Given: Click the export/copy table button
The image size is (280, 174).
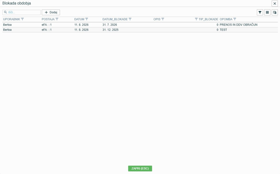Looking at the screenshot, I should click(274, 12).
